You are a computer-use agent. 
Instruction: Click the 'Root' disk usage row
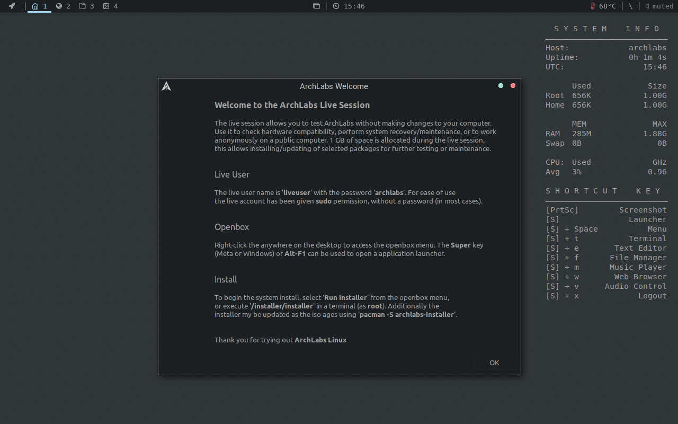pyautogui.click(x=606, y=95)
